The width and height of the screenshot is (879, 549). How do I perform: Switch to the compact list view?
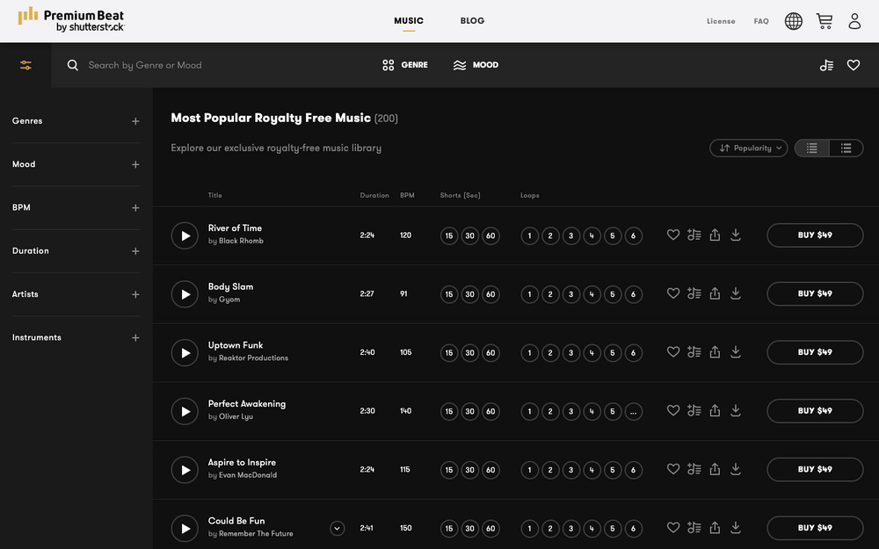812,148
